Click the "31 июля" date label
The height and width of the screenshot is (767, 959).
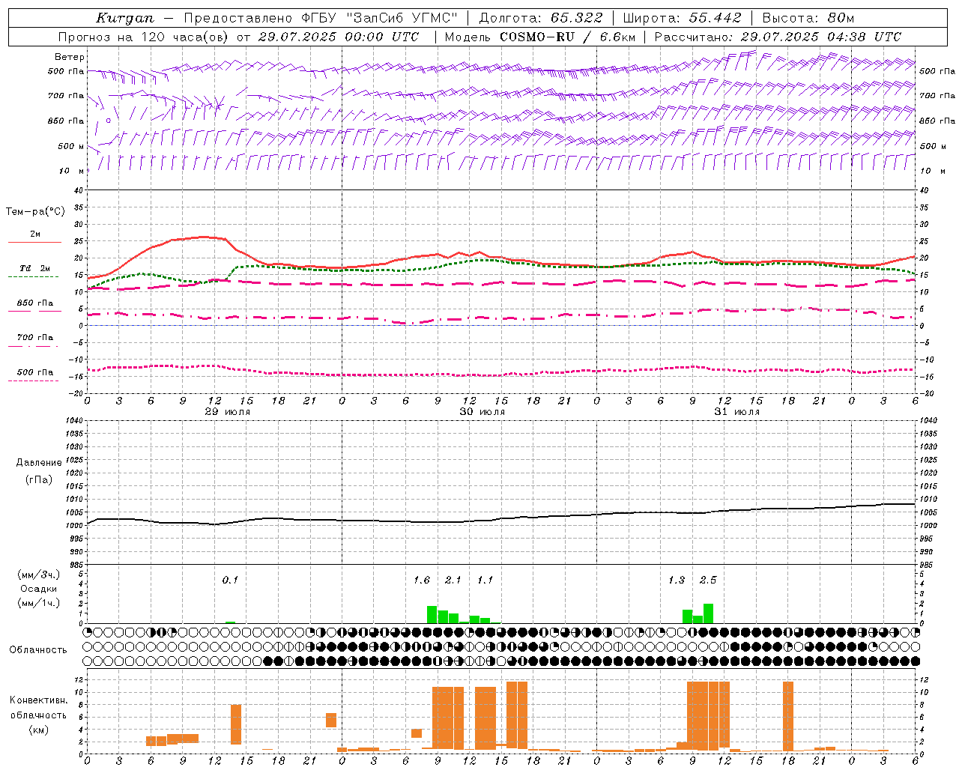point(736,412)
